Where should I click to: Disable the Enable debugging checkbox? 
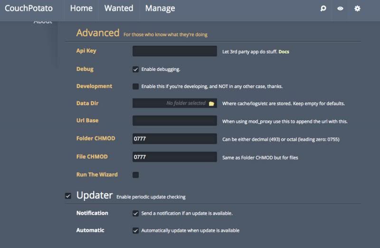pyautogui.click(x=136, y=69)
